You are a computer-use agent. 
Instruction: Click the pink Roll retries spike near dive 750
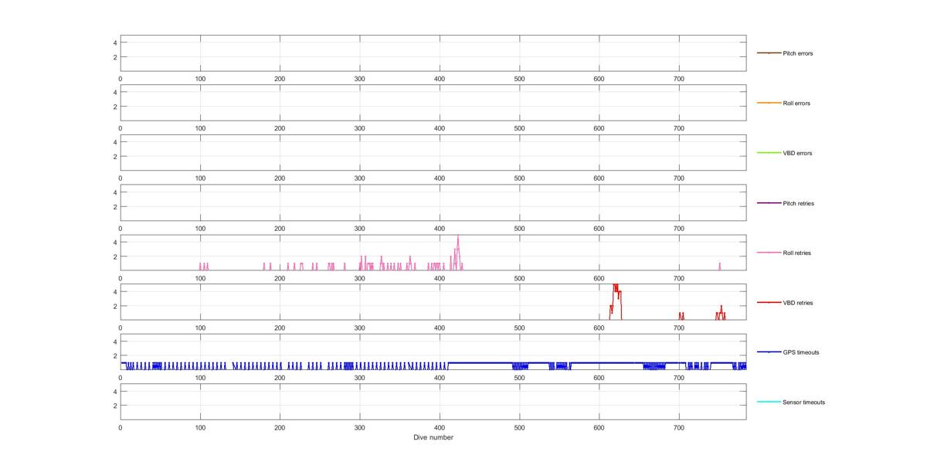pos(719,265)
